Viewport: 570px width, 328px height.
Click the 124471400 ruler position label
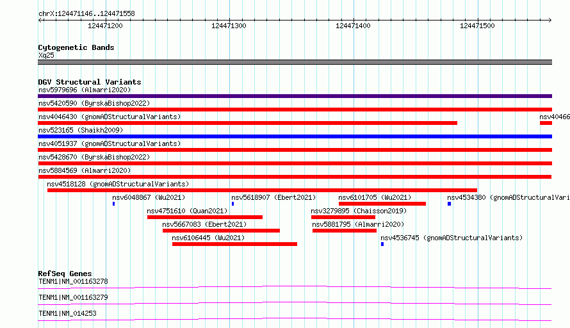tap(353, 26)
